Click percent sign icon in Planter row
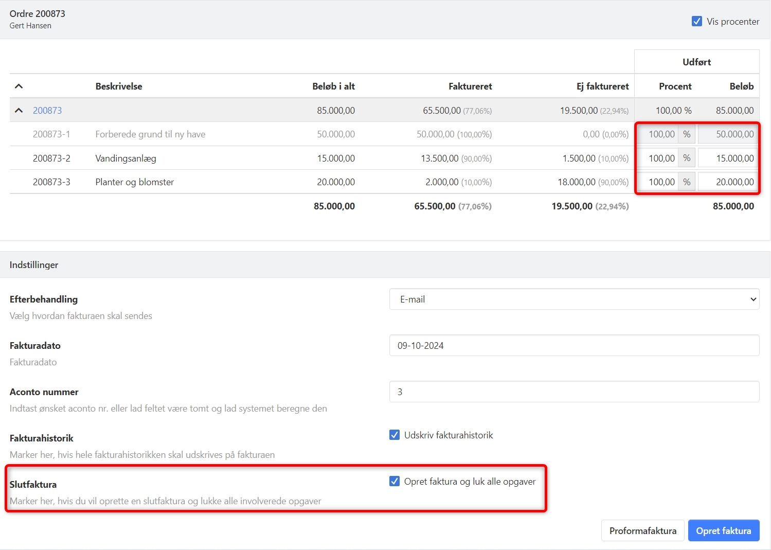The height and width of the screenshot is (550, 771). pyautogui.click(x=687, y=182)
